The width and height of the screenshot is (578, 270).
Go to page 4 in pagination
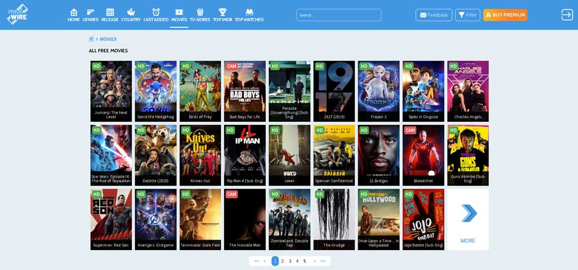[x=297, y=261]
